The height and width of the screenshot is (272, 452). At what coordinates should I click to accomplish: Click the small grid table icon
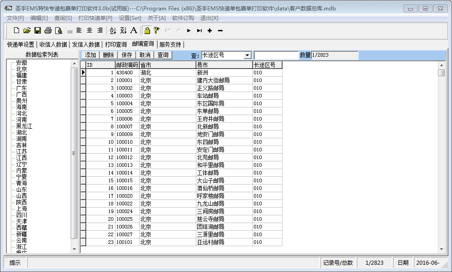(x=70, y=31)
